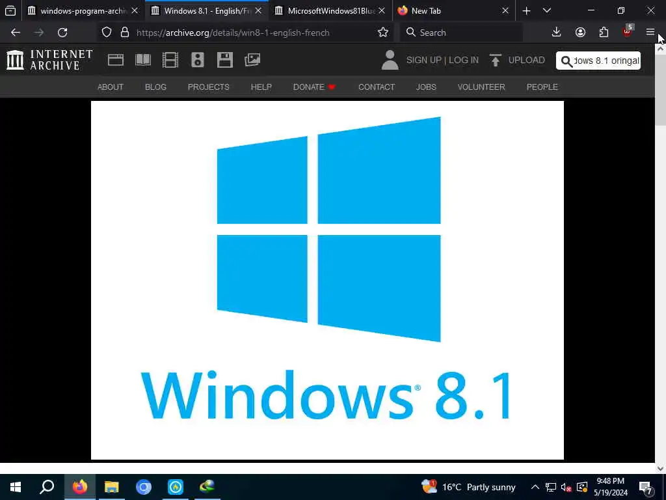The height and width of the screenshot is (500, 666).
Task: Open the Firefox application menu
Action: (650, 33)
